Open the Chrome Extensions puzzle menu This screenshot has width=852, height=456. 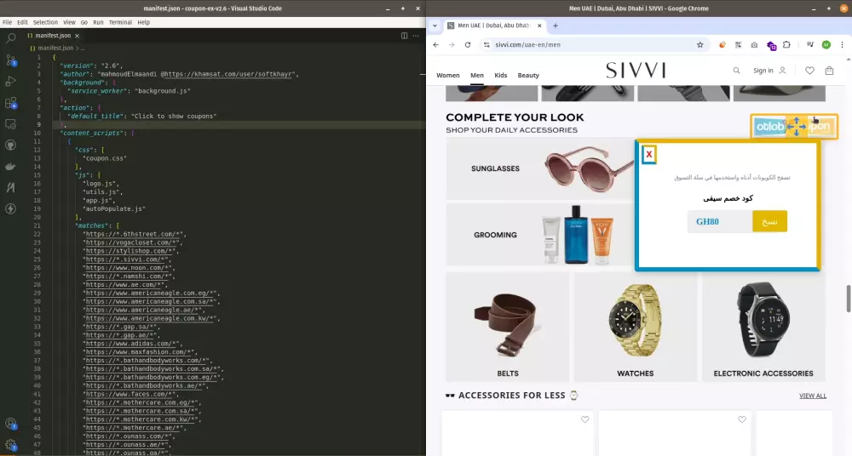tap(786, 45)
